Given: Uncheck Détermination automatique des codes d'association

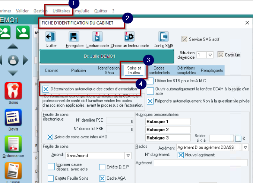Looking at the screenshot, I should tap(46, 89).
